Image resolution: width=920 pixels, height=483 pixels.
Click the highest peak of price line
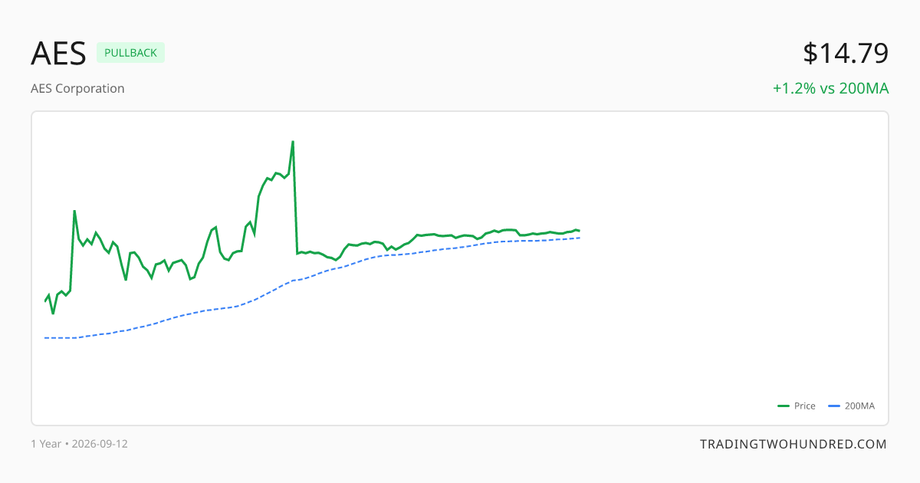293,142
